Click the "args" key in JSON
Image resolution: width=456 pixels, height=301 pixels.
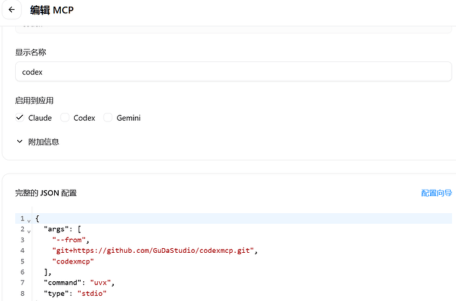(x=56, y=229)
